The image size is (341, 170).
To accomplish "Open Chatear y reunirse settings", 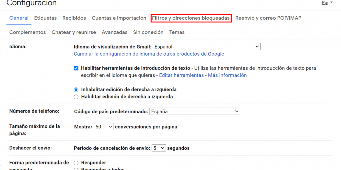I will [74, 32].
